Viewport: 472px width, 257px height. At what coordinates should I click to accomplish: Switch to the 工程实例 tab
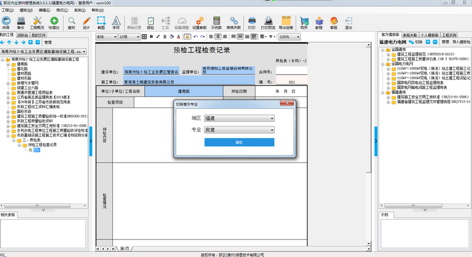449,35
